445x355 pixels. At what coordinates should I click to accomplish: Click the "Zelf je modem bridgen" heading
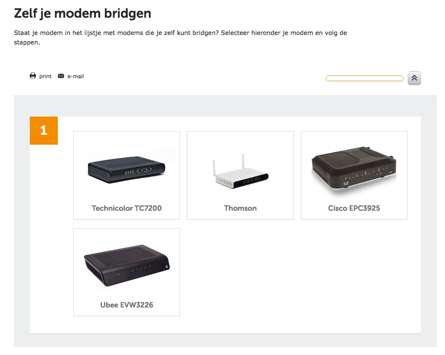[x=82, y=13]
